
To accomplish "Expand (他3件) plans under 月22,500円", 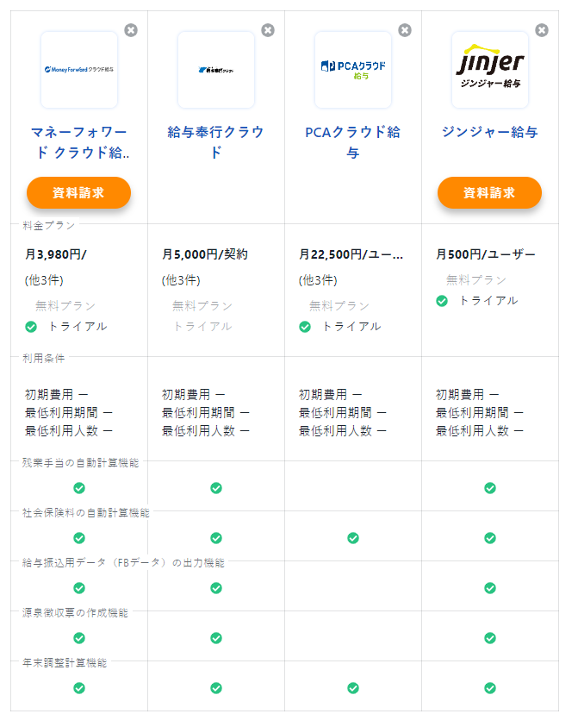I will point(318,280).
